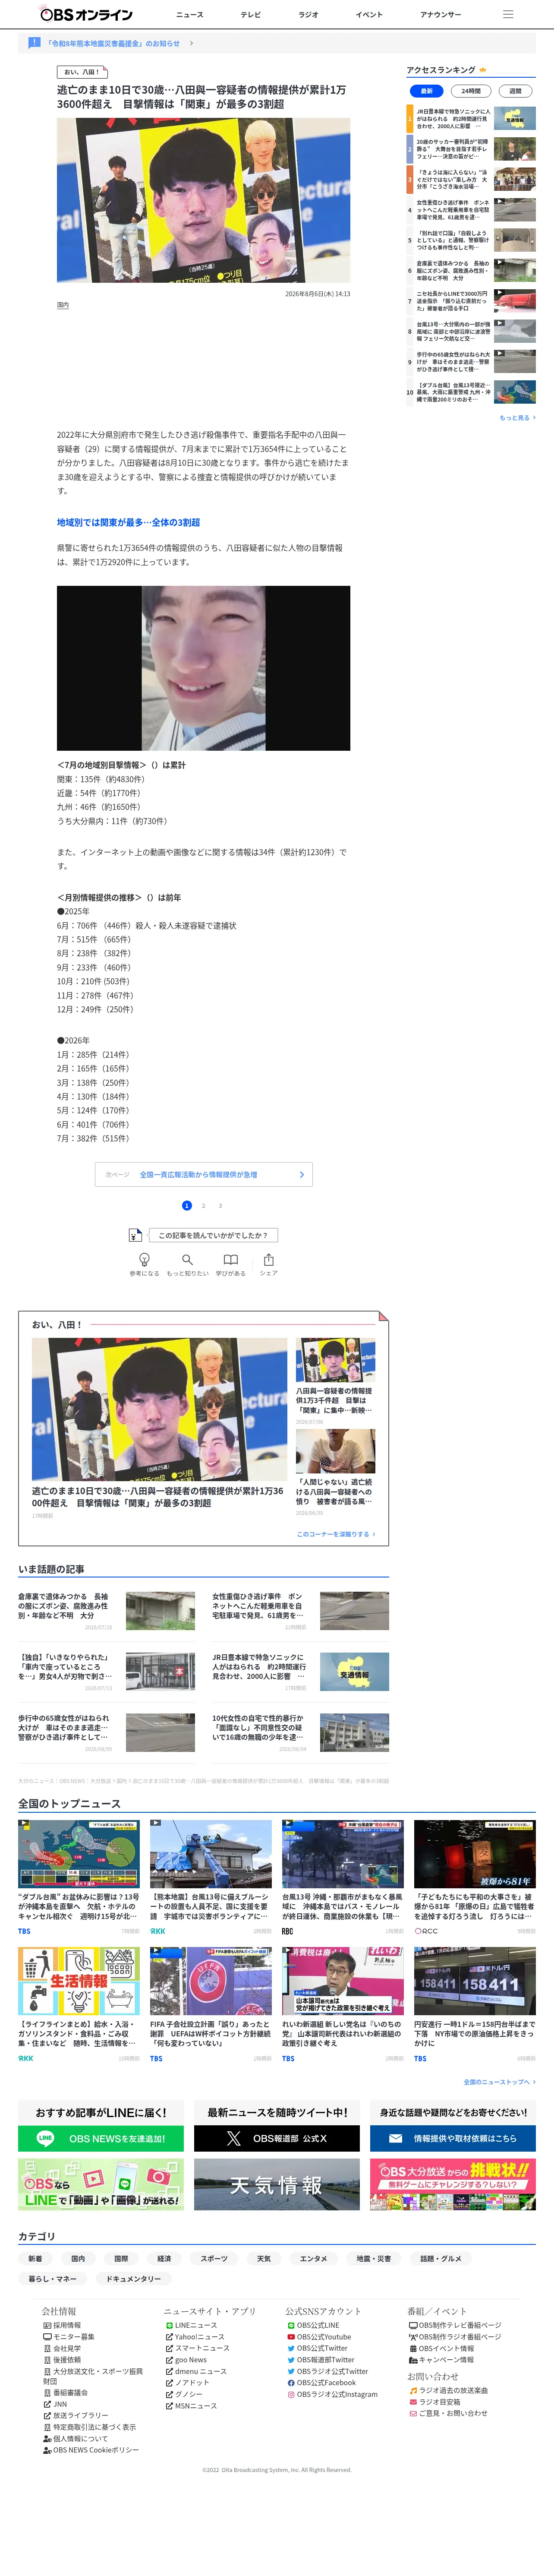Click the 挑戦状 game challenge banner
The image size is (554, 2576).
[453, 2184]
